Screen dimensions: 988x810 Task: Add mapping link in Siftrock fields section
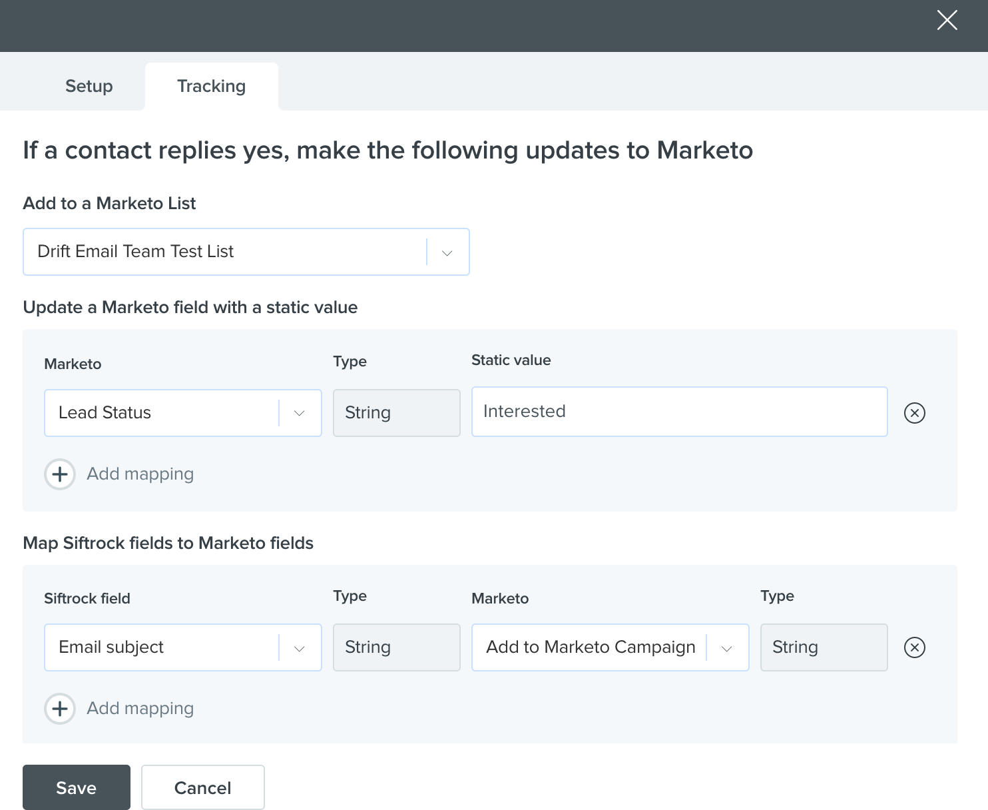pos(140,709)
